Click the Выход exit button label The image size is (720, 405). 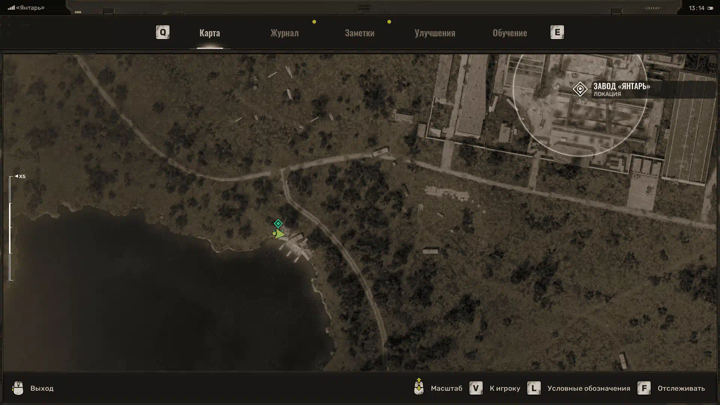pos(42,388)
